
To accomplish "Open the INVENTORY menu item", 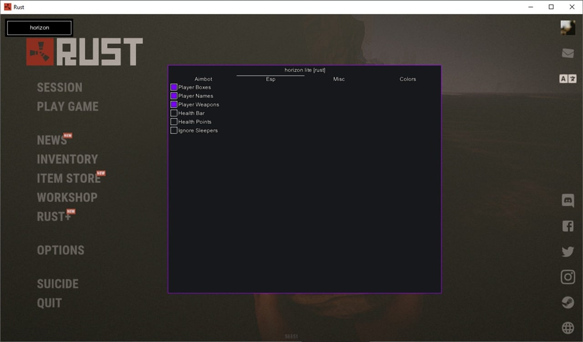I will pyautogui.click(x=67, y=159).
